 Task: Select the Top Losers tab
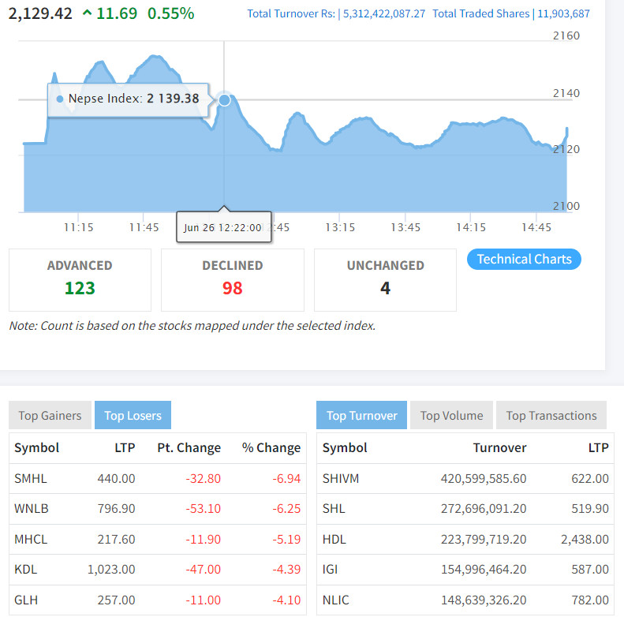pos(133,415)
